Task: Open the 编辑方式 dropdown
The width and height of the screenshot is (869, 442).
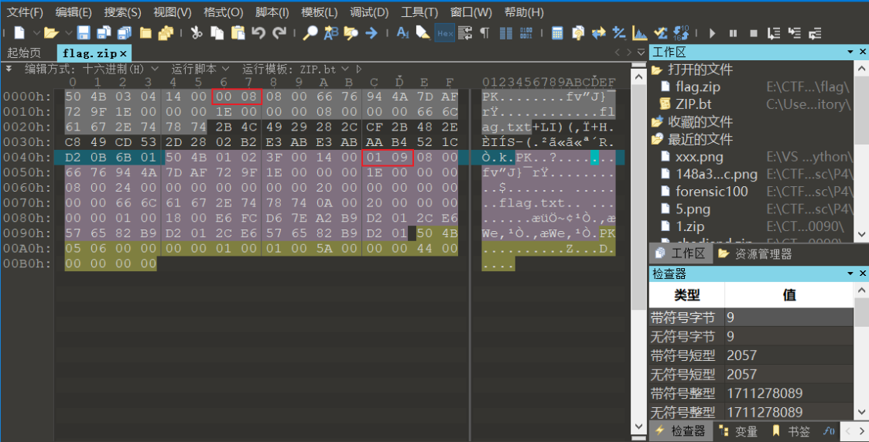Action: [x=155, y=69]
